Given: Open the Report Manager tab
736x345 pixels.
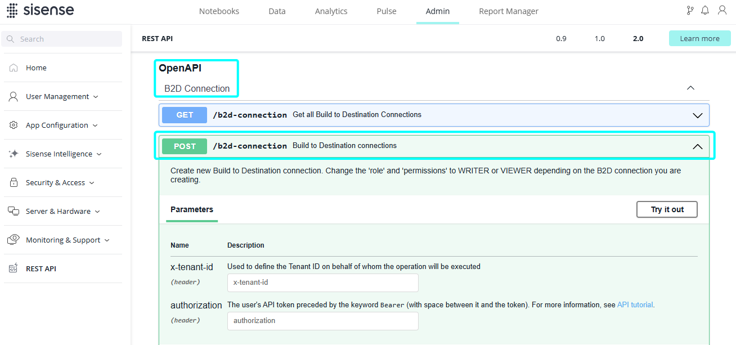Looking at the screenshot, I should 508,11.
